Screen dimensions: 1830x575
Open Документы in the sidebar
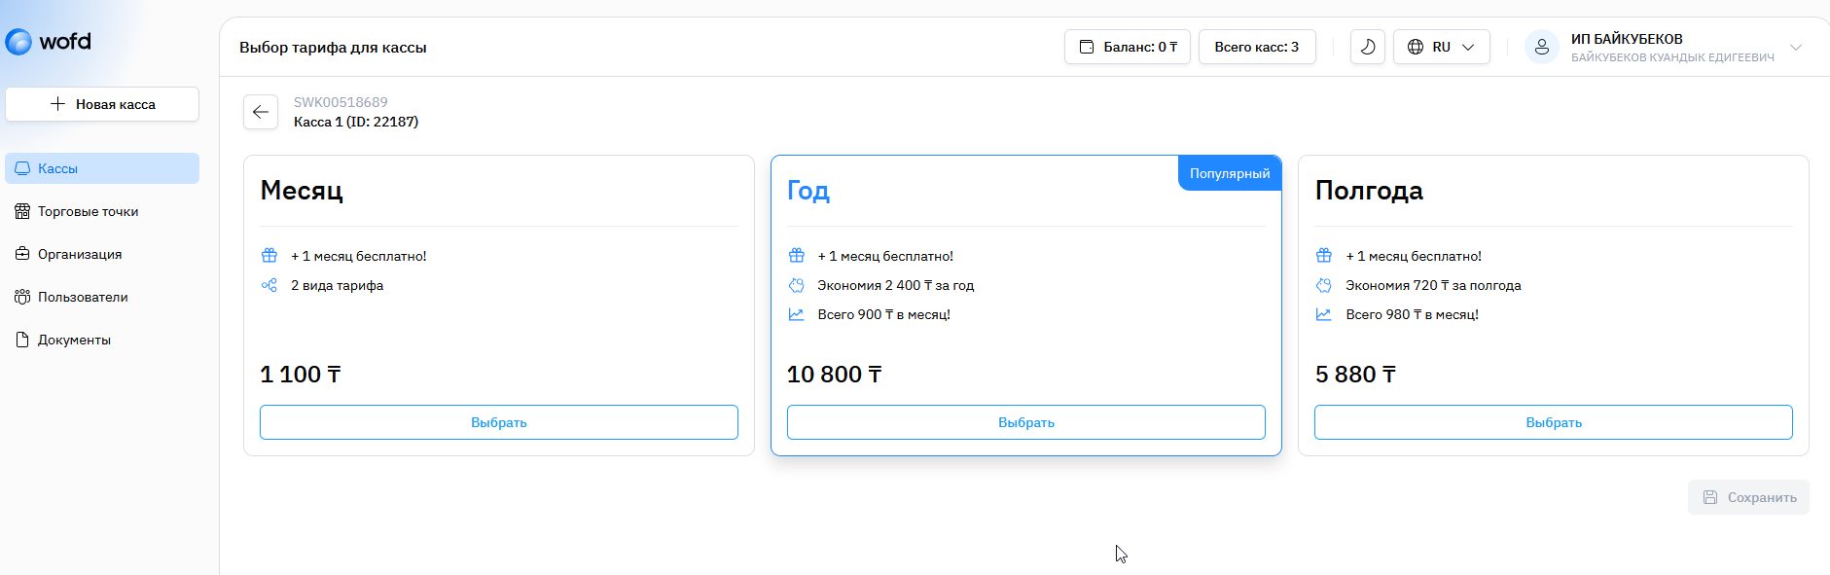tap(74, 340)
